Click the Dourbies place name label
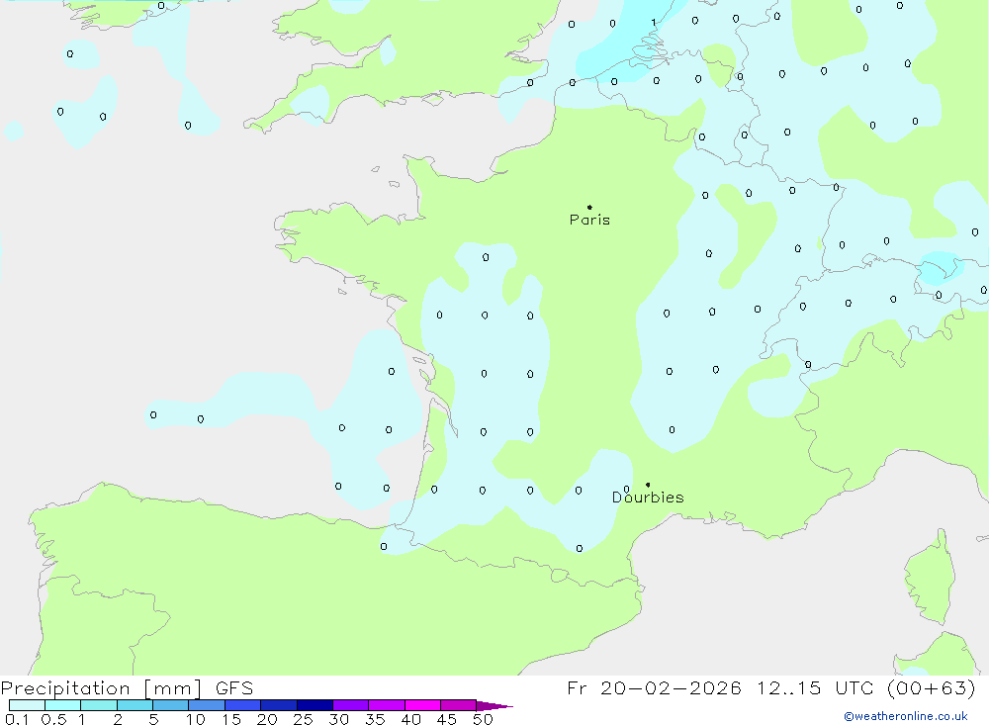The image size is (989, 725). point(648,498)
